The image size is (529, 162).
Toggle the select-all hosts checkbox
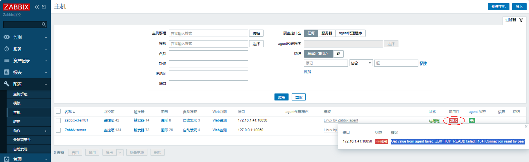pyautogui.click(x=58, y=112)
